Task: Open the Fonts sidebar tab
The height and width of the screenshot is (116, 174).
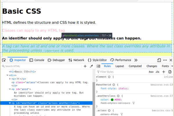Action: 165,66
